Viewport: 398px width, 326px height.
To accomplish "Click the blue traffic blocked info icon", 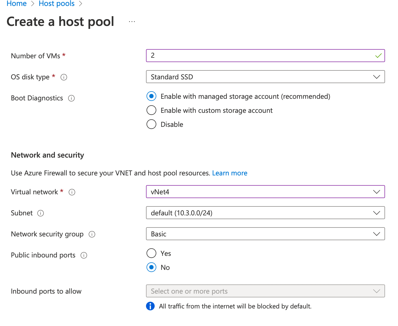I will tap(150, 306).
